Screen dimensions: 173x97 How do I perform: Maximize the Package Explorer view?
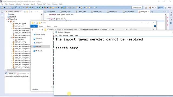click(x=41, y=11)
